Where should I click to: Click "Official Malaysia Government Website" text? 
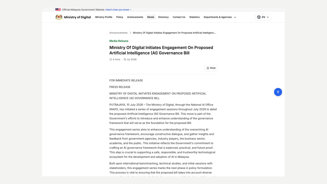[x=83, y=10]
